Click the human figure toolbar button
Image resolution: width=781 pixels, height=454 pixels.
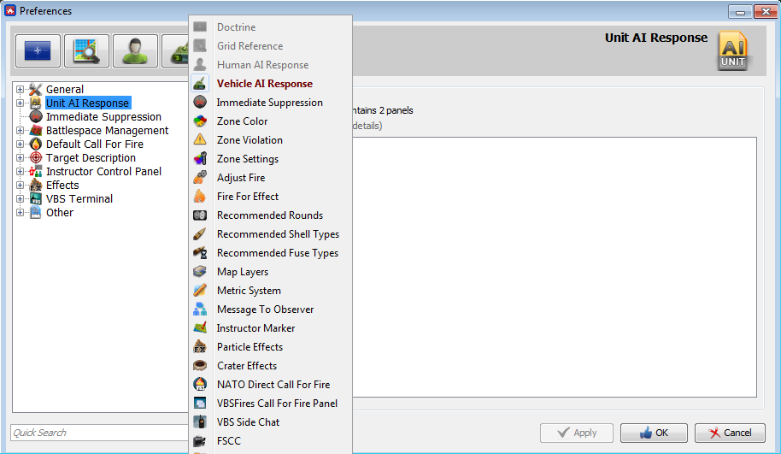(136, 50)
